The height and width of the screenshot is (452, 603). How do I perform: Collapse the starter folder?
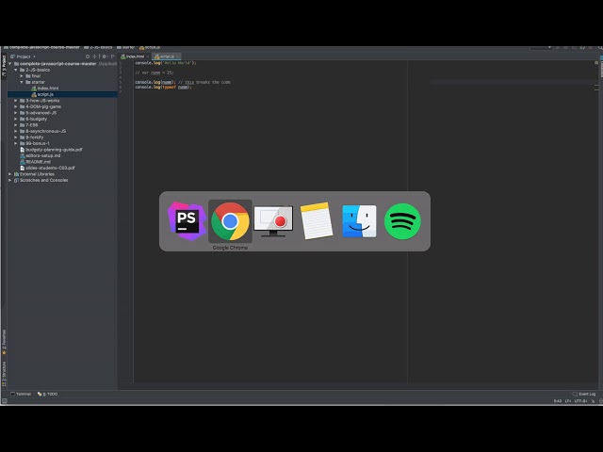click(22, 82)
